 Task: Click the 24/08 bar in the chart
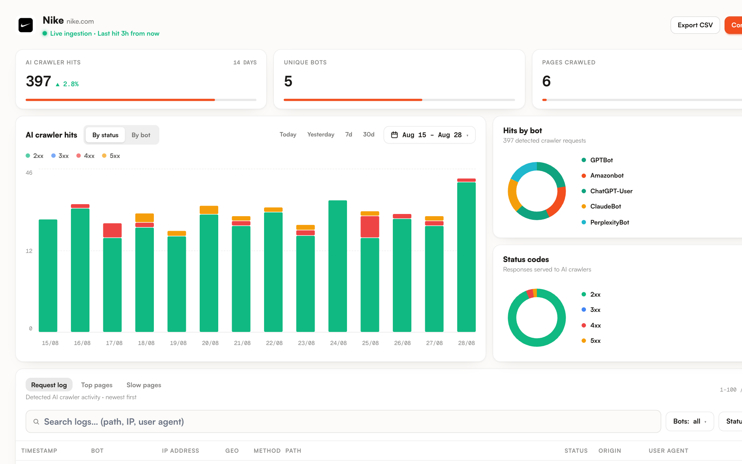tap(338, 266)
